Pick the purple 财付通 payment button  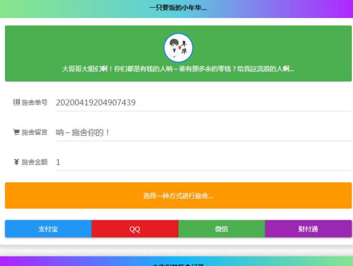click(x=309, y=229)
